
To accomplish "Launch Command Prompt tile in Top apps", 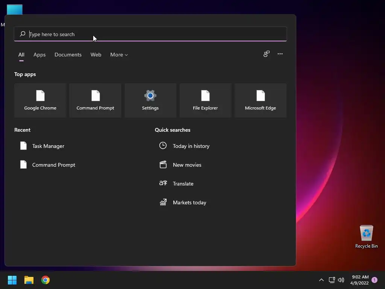I will coord(95,100).
